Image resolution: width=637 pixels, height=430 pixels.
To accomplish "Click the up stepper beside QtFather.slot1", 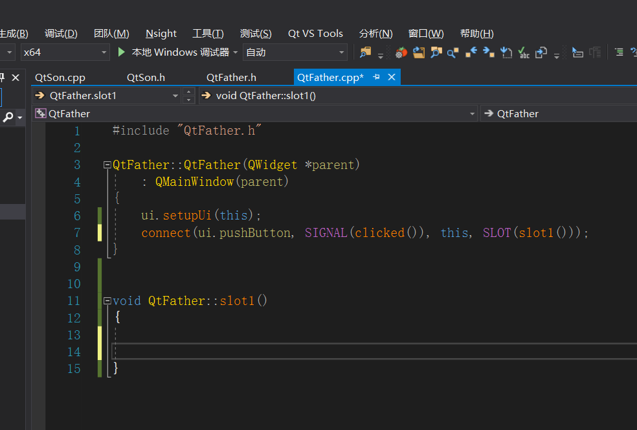I will [x=188, y=92].
